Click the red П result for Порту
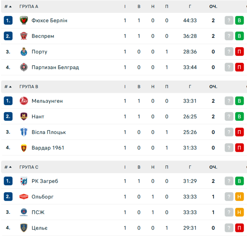This screenshot has height=237, width=247. (x=239, y=51)
